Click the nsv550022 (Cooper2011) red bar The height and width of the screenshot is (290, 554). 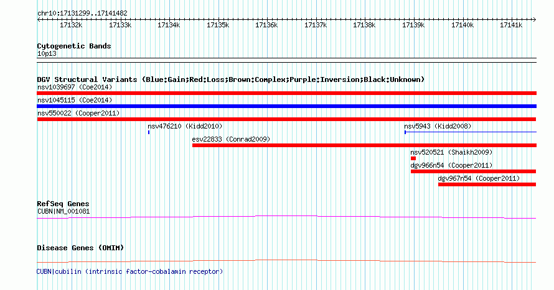point(286,119)
